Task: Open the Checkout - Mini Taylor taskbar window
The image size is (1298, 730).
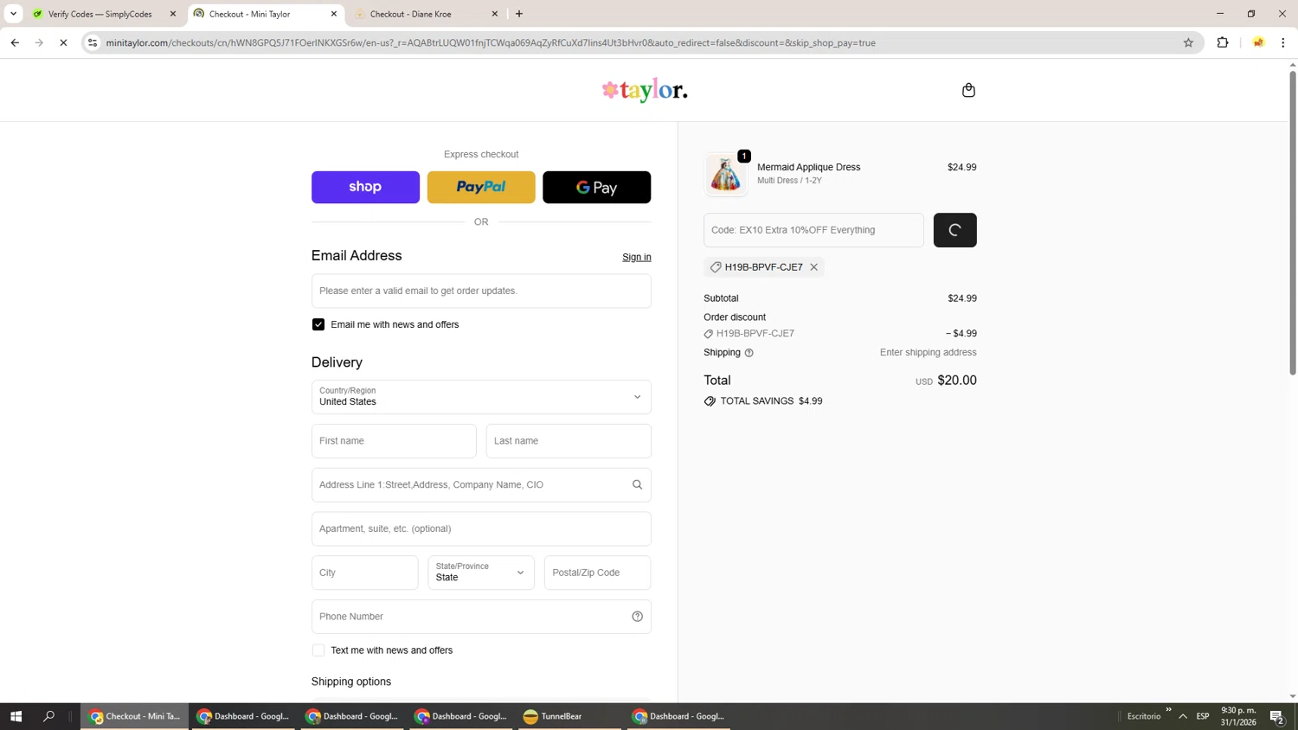Action: [x=135, y=716]
